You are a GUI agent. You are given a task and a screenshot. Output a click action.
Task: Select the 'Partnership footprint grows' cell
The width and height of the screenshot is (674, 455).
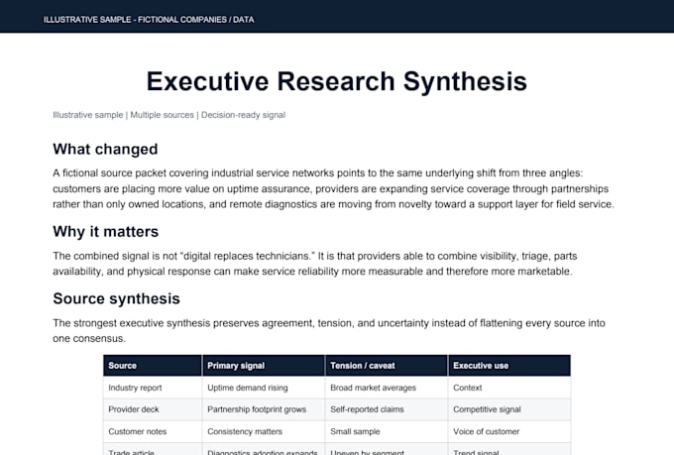tap(264, 409)
